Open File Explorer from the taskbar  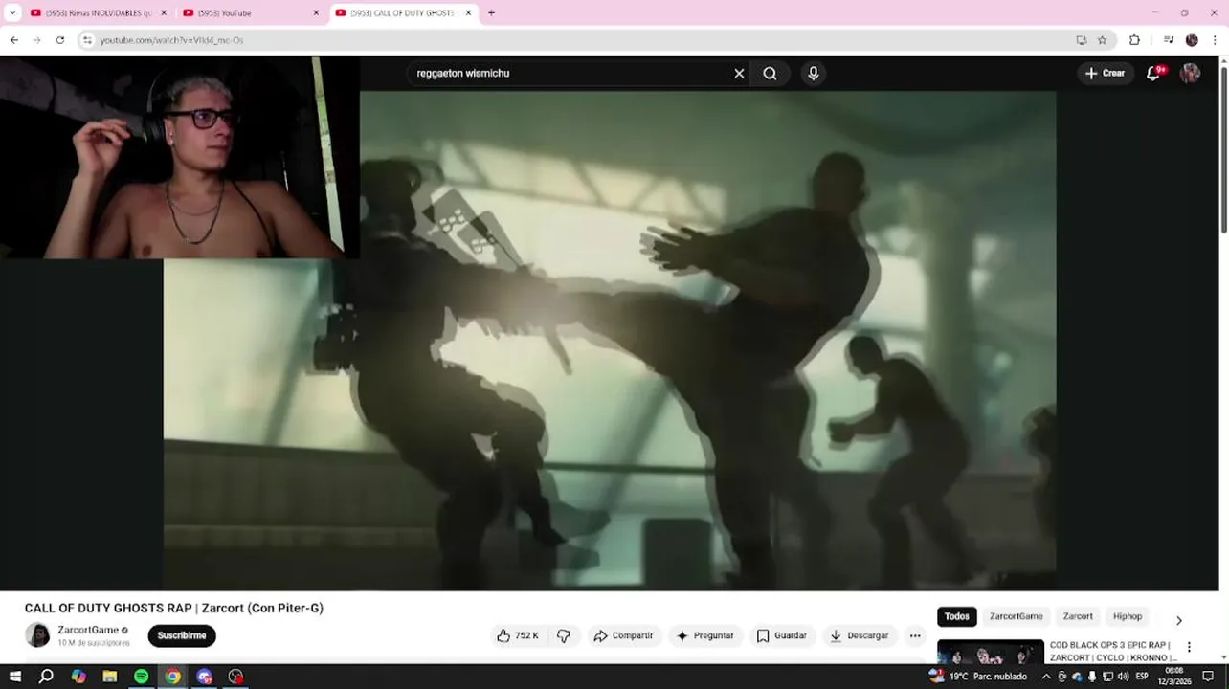tap(110, 677)
